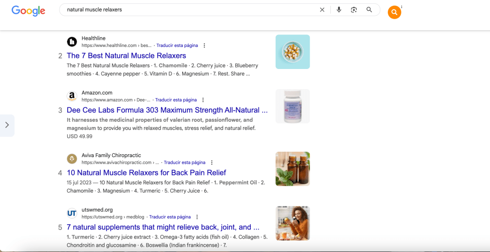
Task: Click the essential oil bottles thumbnail
Action: click(x=292, y=169)
